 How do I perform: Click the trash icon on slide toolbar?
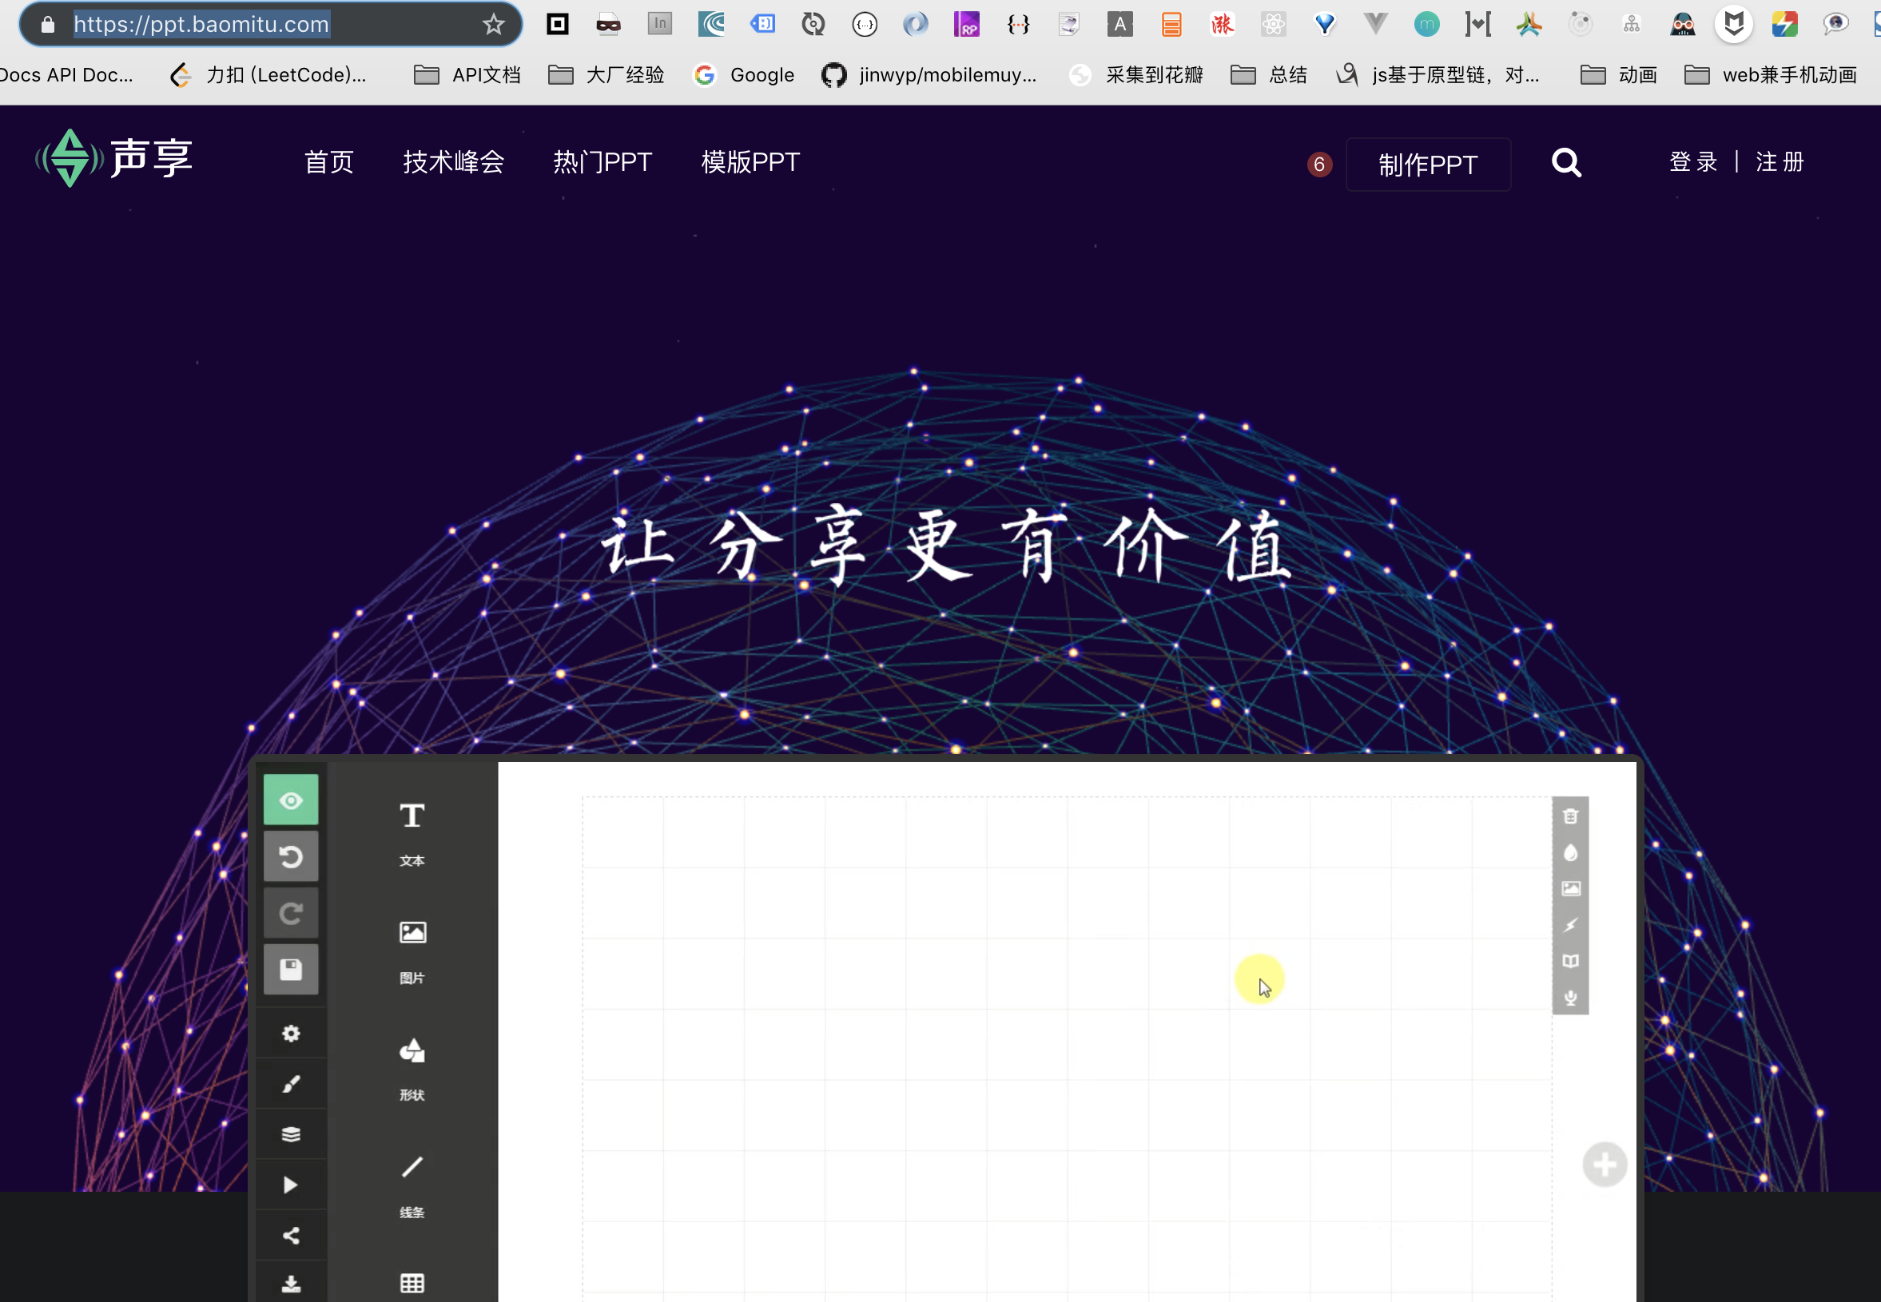[x=1570, y=816]
